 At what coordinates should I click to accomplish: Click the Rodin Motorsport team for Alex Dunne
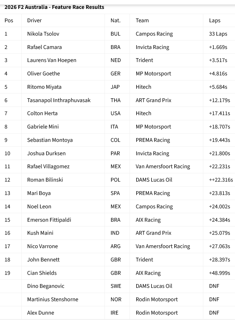[x=157, y=313]
